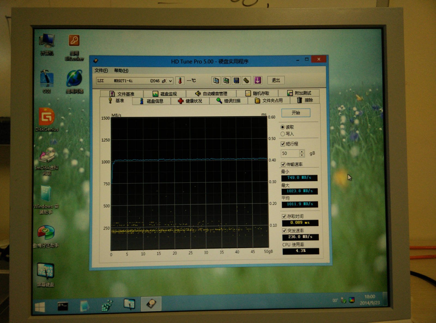Open the Windows 安装助手 desktop icon

(x=46, y=200)
